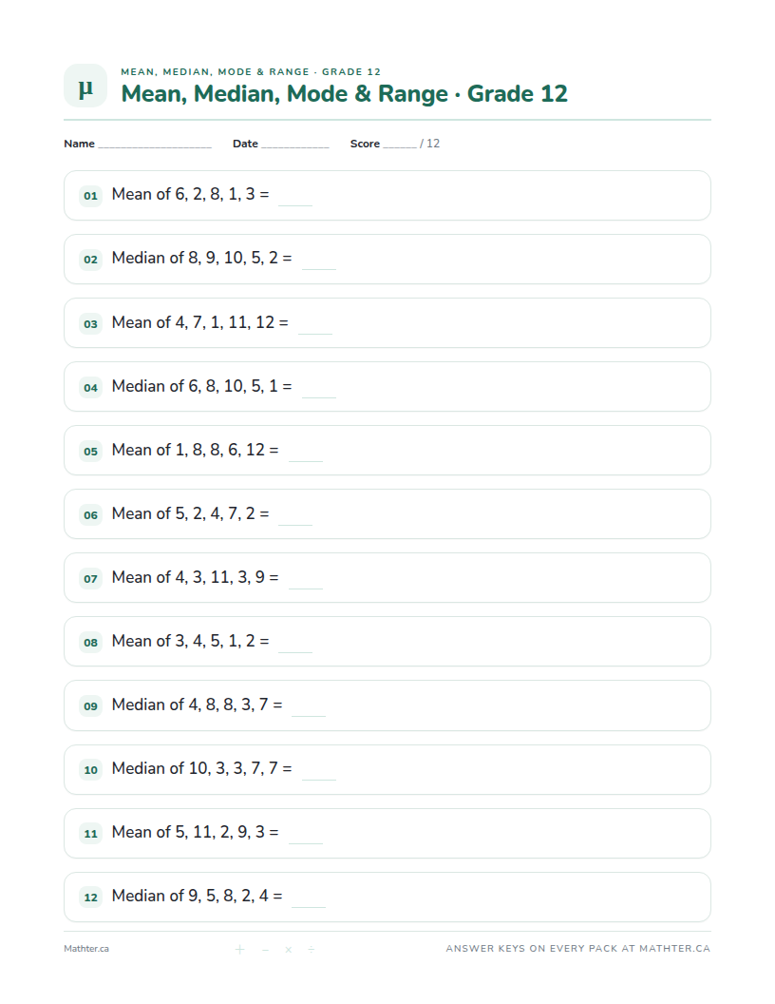Image resolution: width=775 pixels, height=1004 pixels.
Task: Click question number badge 06
Action: (91, 514)
